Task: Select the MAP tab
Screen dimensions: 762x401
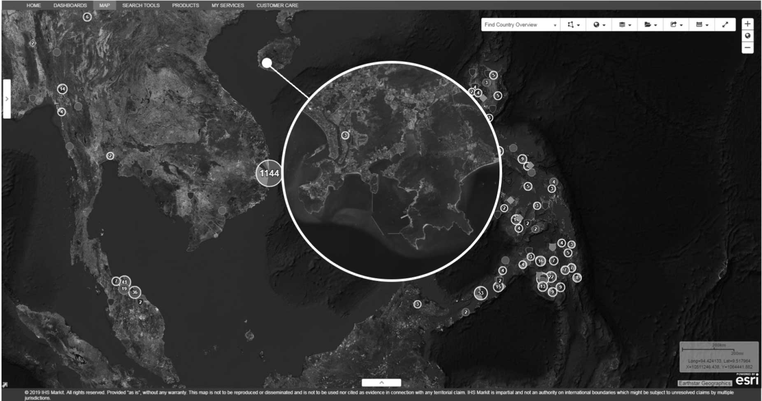Action: [105, 5]
